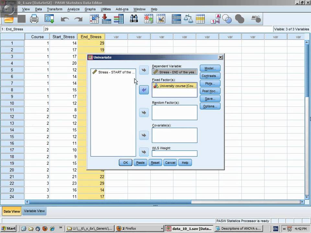Image resolution: width=311 pixels, height=233 pixels.
Task: Select 'University course' in Fixed Factors
Action: pos(175,86)
